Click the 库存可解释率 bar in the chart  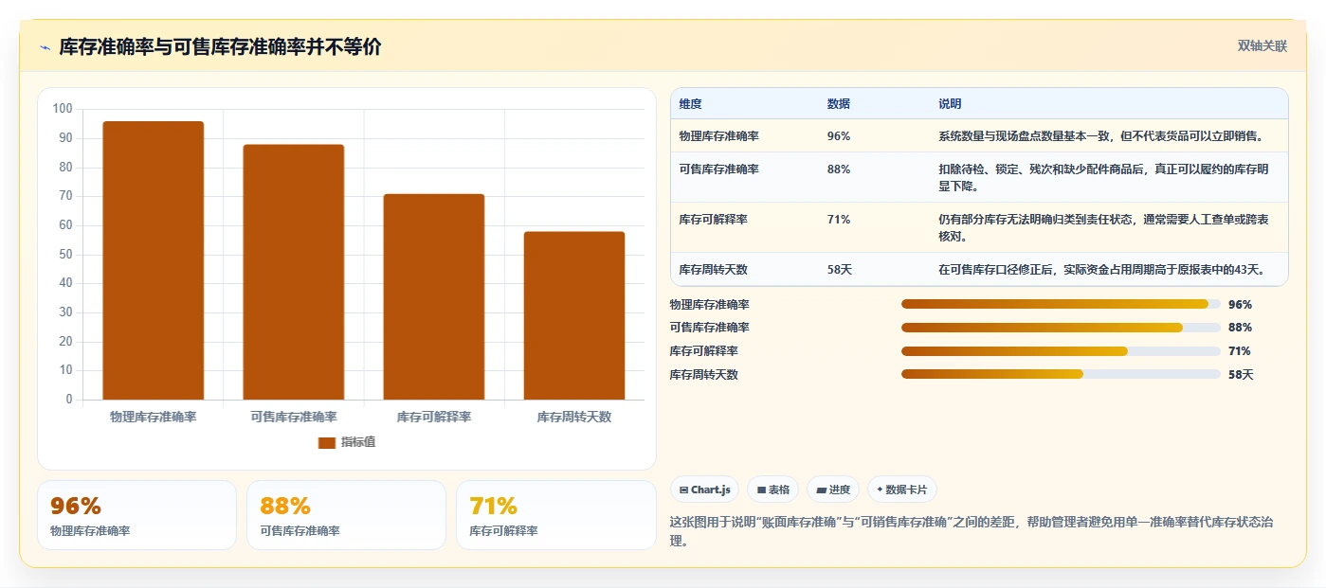point(434,296)
